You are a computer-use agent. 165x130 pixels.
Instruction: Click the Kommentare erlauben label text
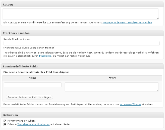[x=21, y=121]
